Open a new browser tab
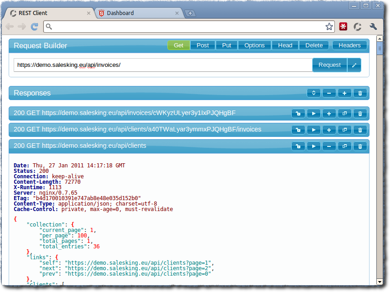Viewport: 390px width, 292px height. 190,13
